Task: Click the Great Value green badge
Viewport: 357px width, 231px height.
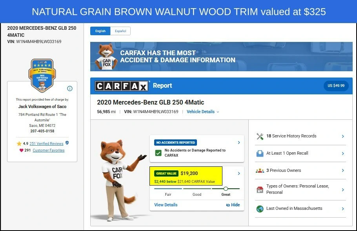Action: [x=166, y=173]
